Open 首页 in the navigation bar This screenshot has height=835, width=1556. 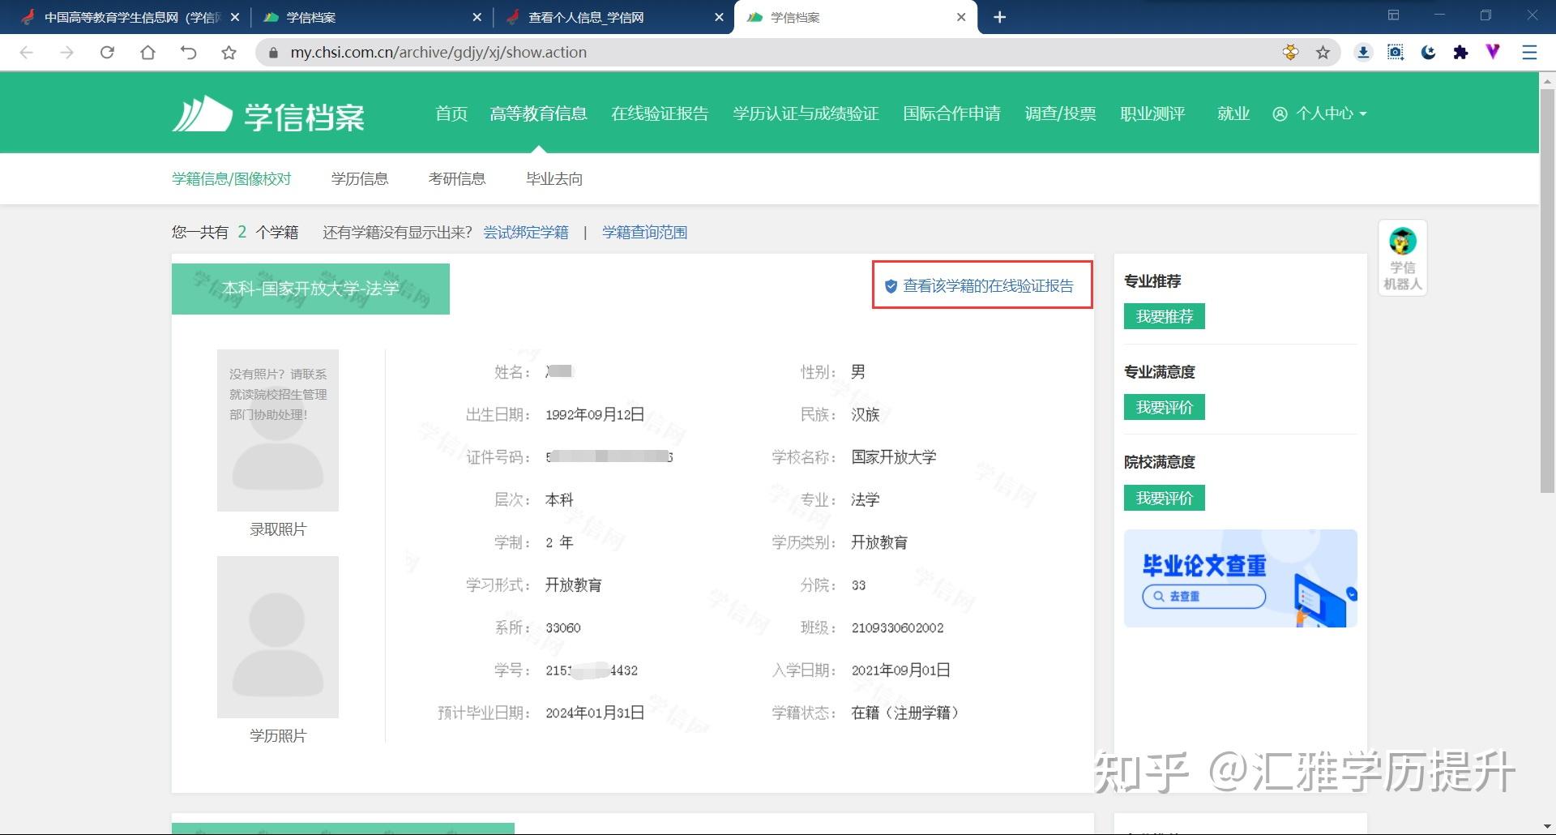pyautogui.click(x=451, y=113)
